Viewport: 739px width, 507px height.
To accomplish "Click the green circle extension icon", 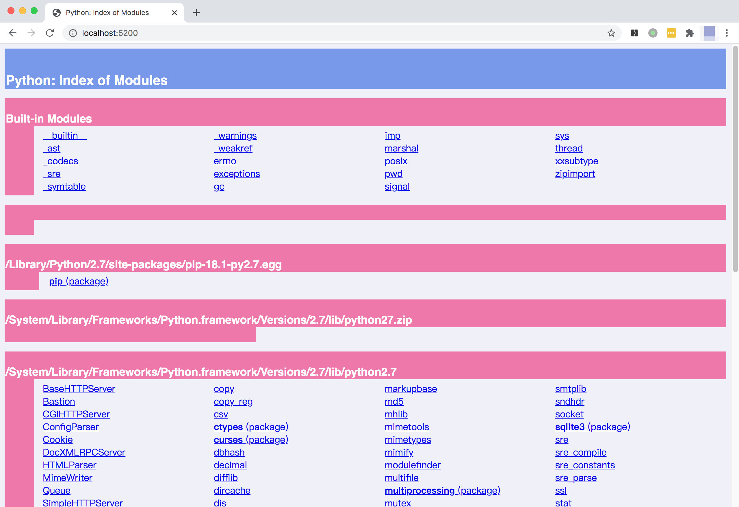I will click(x=653, y=33).
